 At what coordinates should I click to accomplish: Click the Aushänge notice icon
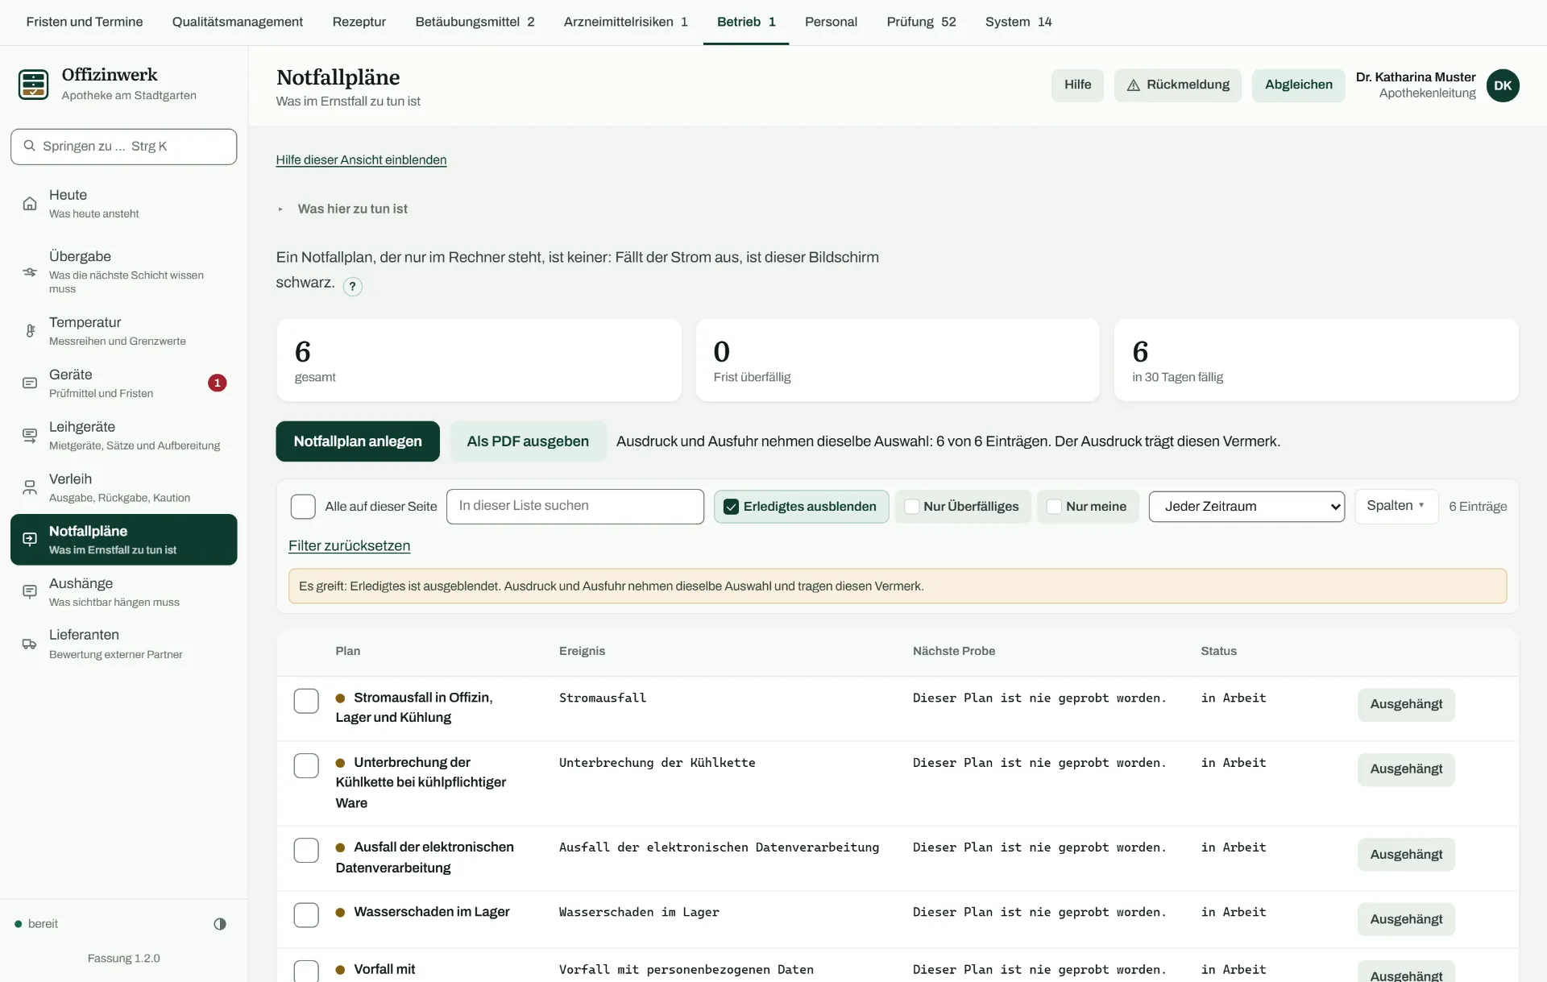pyautogui.click(x=30, y=592)
